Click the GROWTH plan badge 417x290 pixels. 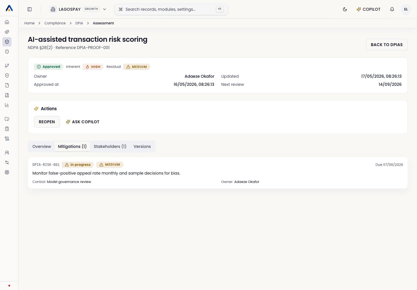pos(92,9)
